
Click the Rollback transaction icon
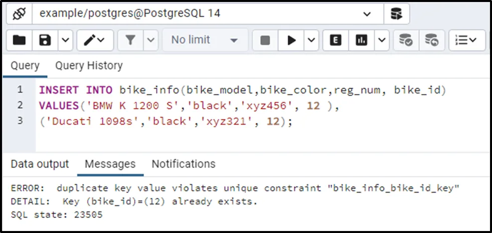(431, 40)
